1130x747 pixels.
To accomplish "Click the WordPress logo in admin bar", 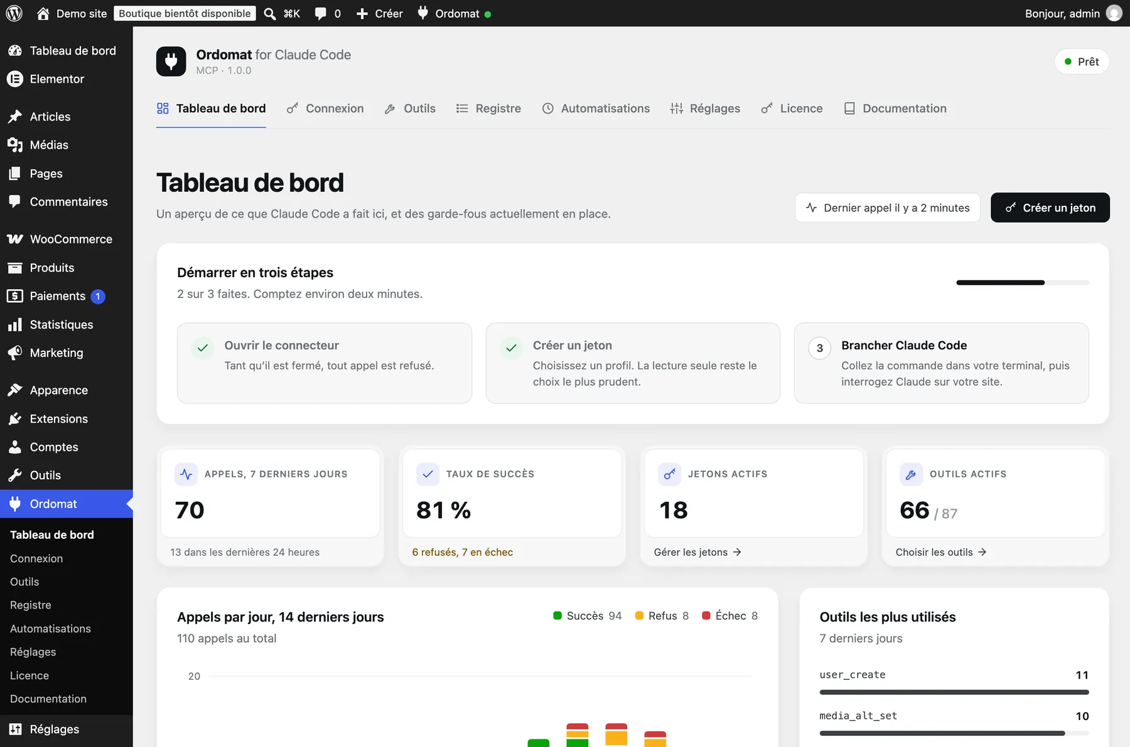I will (14, 13).
